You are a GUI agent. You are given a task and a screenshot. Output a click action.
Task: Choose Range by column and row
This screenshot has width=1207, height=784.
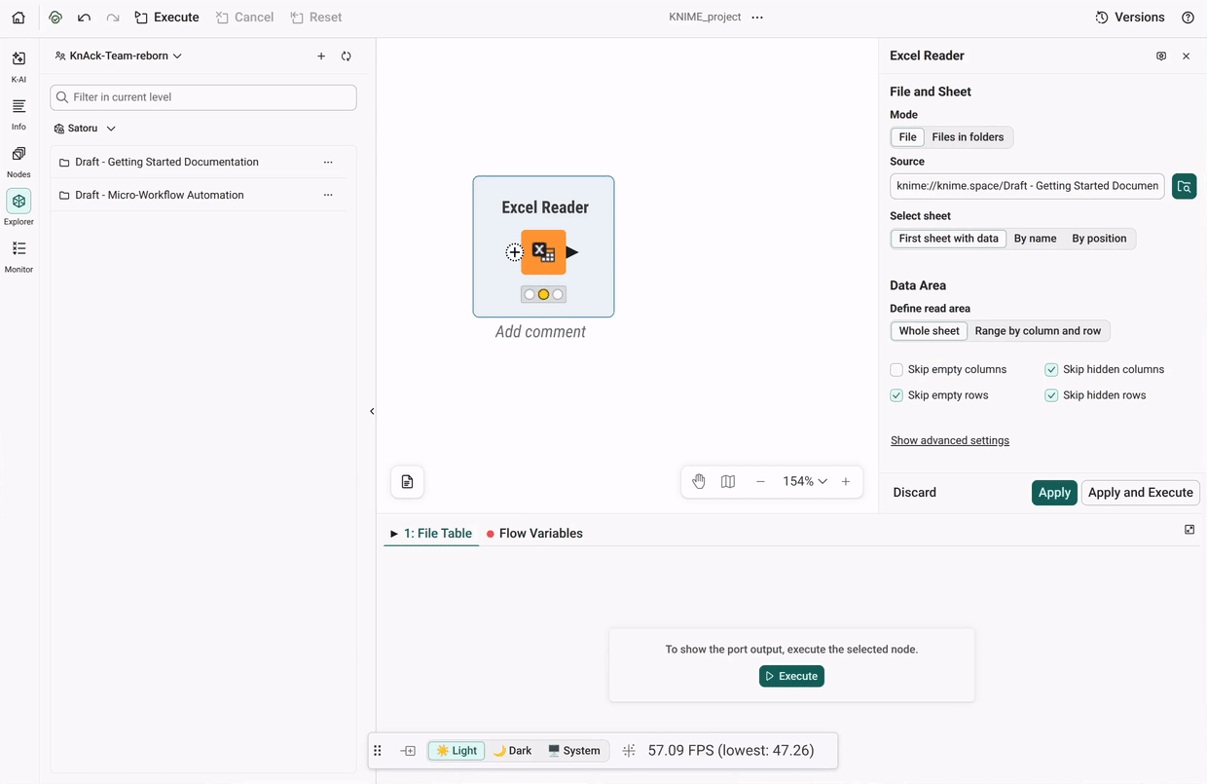tap(1038, 331)
